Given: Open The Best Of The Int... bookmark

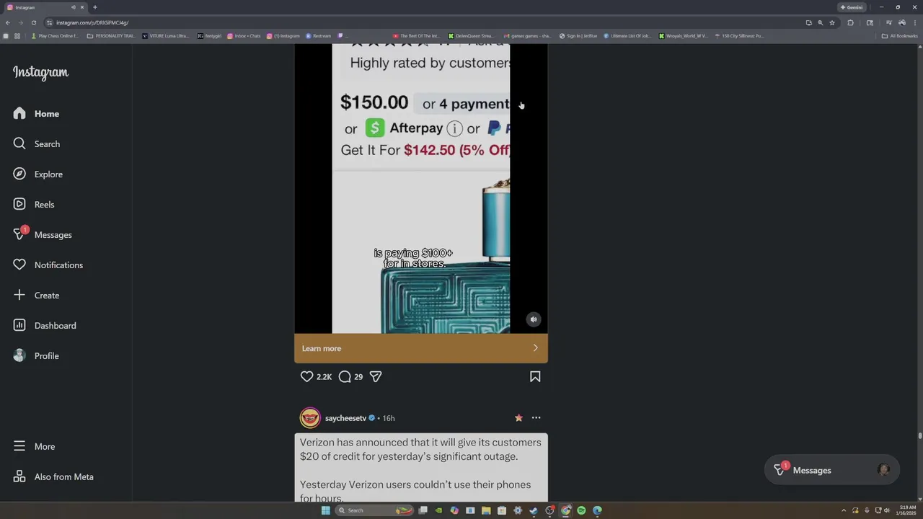Looking at the screenshot, I should click(x=416, y=35).
